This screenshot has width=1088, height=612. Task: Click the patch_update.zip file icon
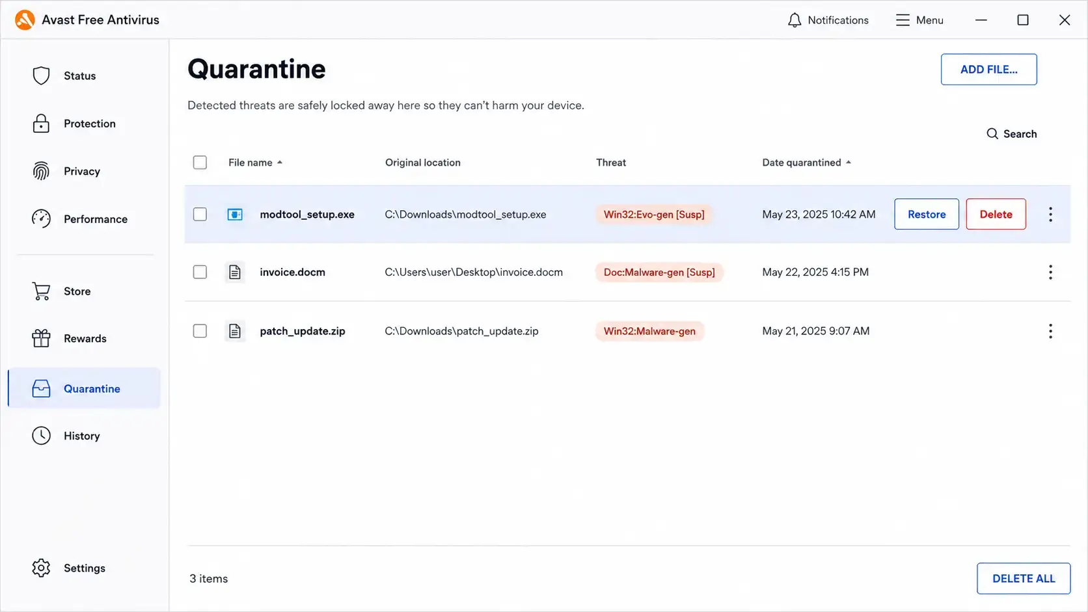235,331
